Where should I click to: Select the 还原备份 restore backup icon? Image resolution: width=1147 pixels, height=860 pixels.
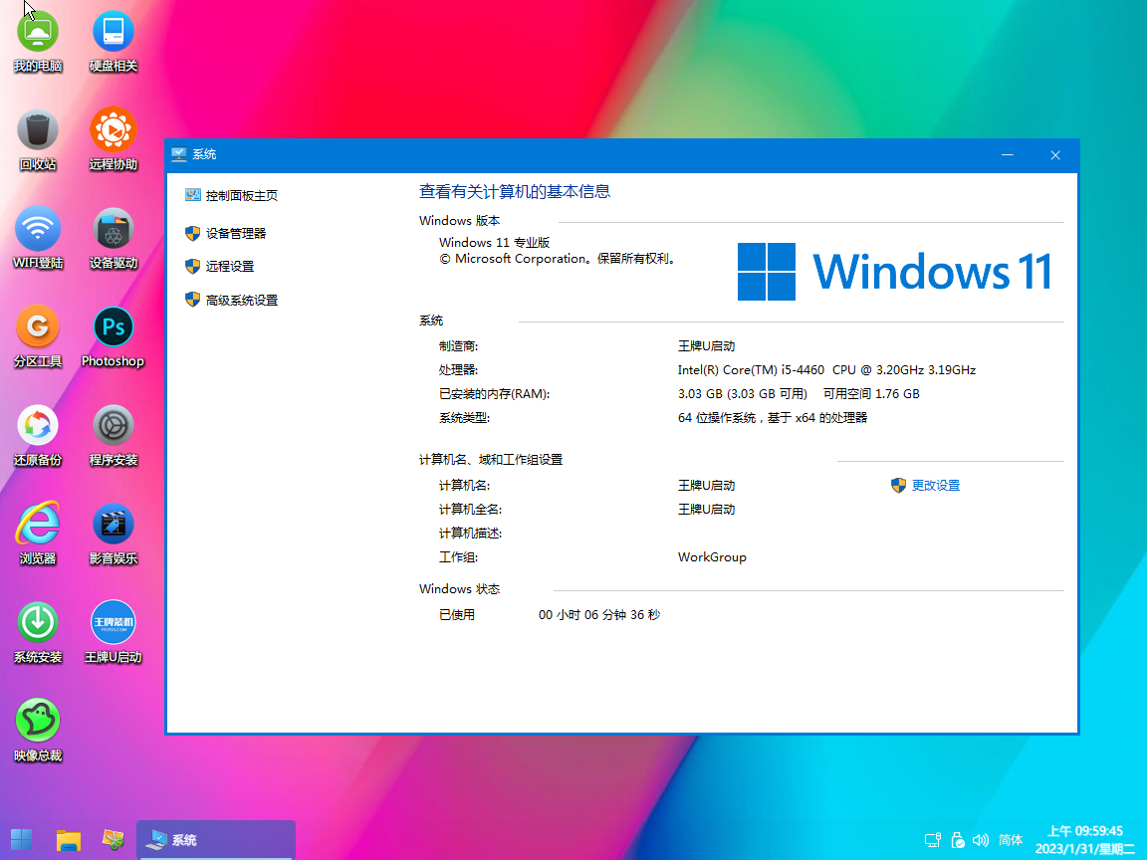click(38, 436)
